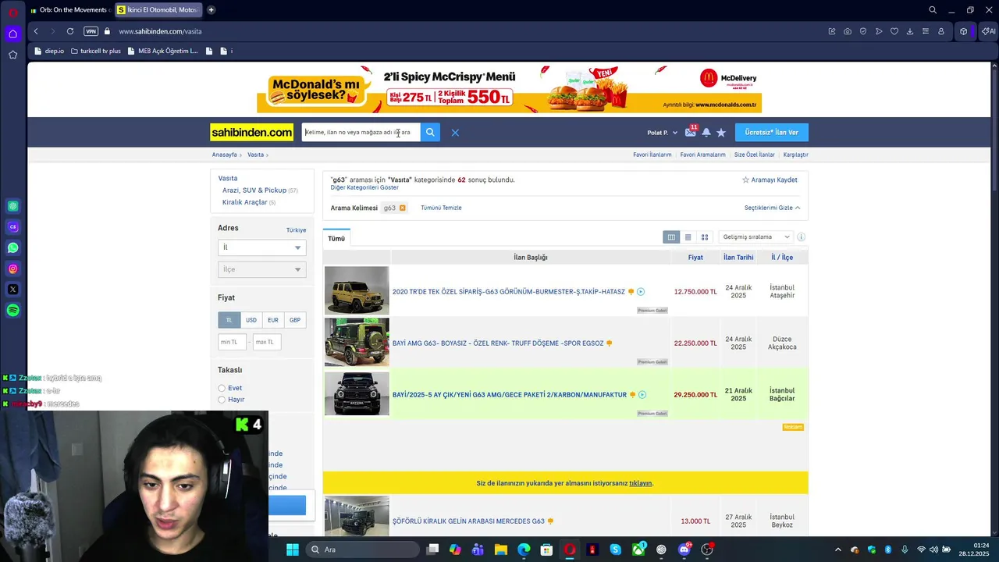Open the İlçe district dropdown
This screenshot has height=562, width=999.
[x=261, y=269]
